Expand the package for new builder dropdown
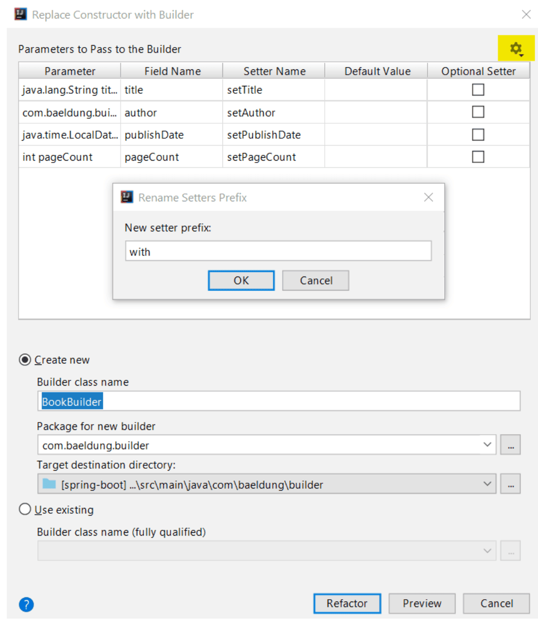Image resolution: width=538 pixels, height=621 pixels. tap(487, 444)
